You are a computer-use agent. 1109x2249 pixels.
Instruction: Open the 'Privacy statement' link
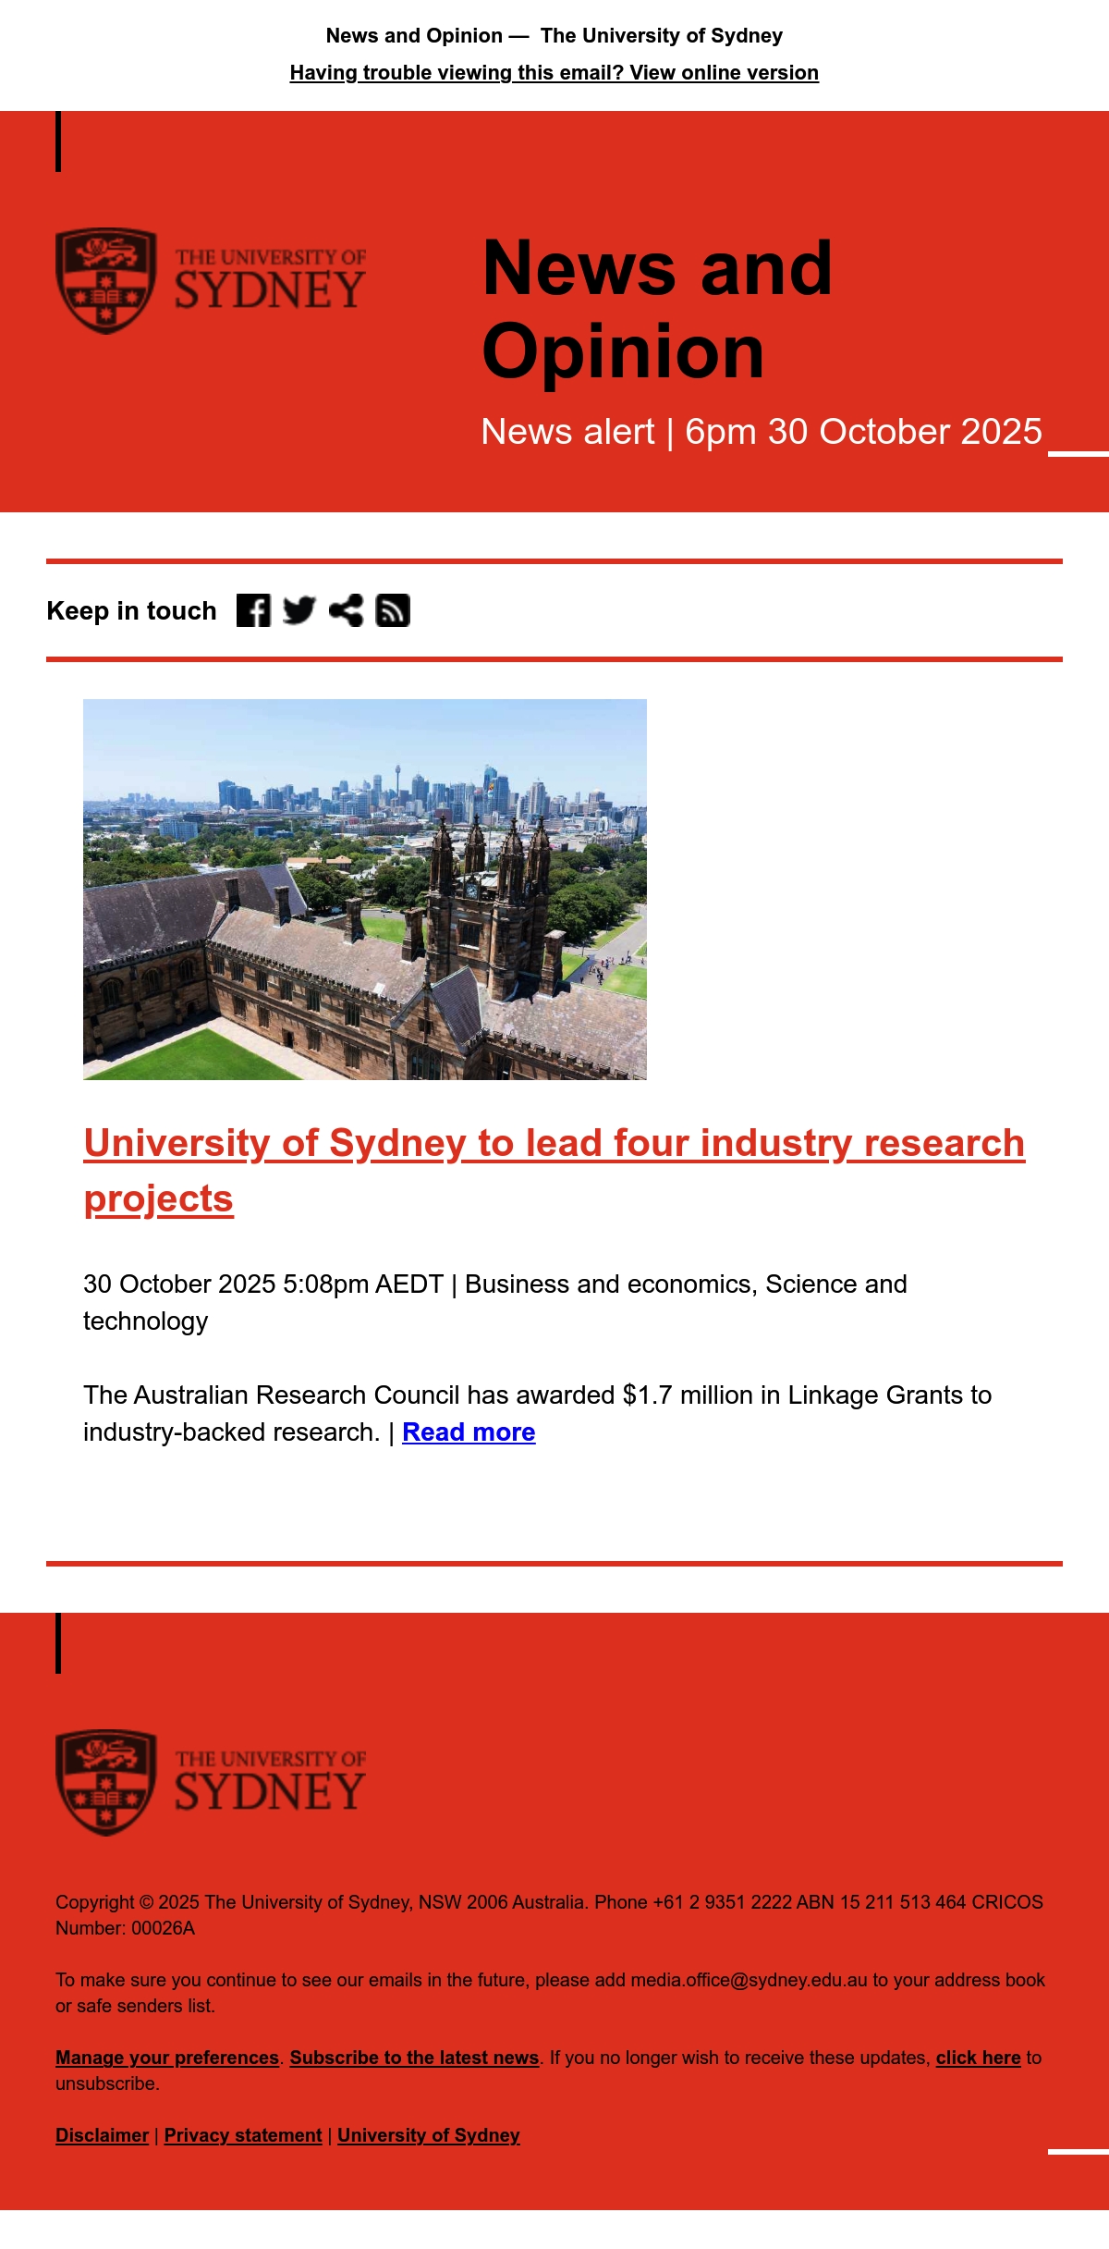(x=243, y=2135)
